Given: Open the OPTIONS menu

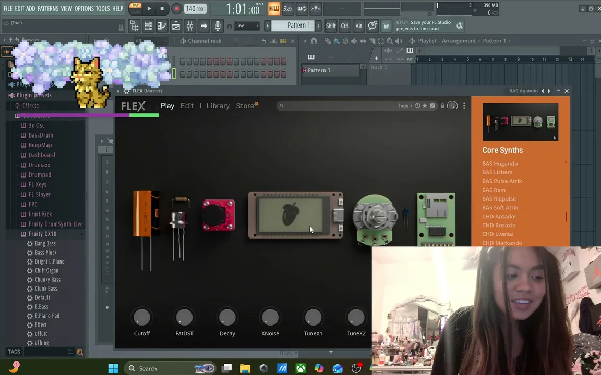Looking at the screenshot, I should [84, 8].
